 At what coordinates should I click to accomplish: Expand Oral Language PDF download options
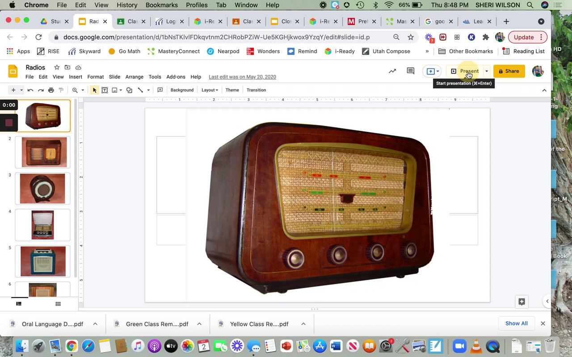tap(95, 324)
